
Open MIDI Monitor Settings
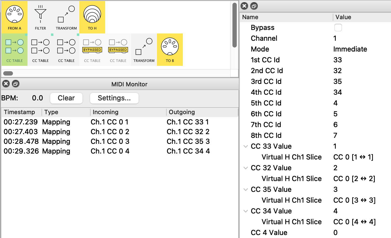click(x=114, y=98)
